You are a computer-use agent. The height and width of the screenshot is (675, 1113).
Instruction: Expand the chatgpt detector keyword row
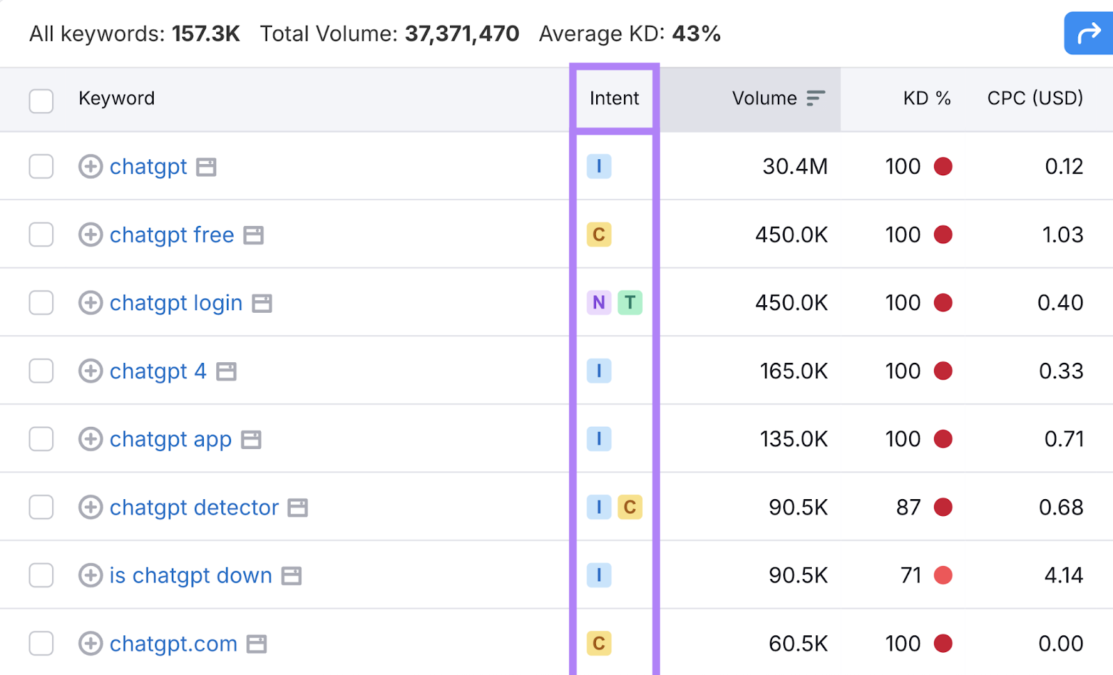(x=90, y=507)
